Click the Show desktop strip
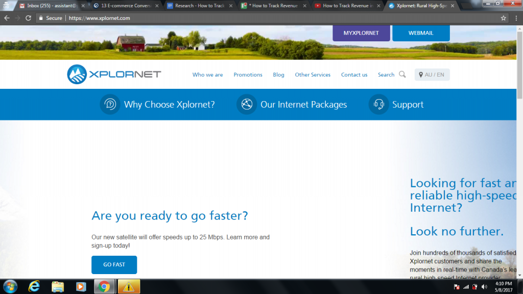The height and width of the screenshot is (294, 523). tap(520, 287)
